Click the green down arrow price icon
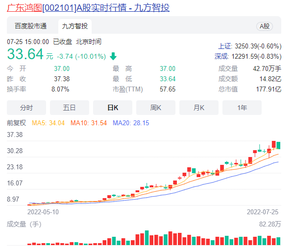Screen dimensions: 294x249 113,56
